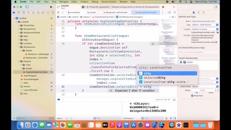Open Spotlight search in menu bar
This screenshot has width=231, height=130.
pos(186,2)
